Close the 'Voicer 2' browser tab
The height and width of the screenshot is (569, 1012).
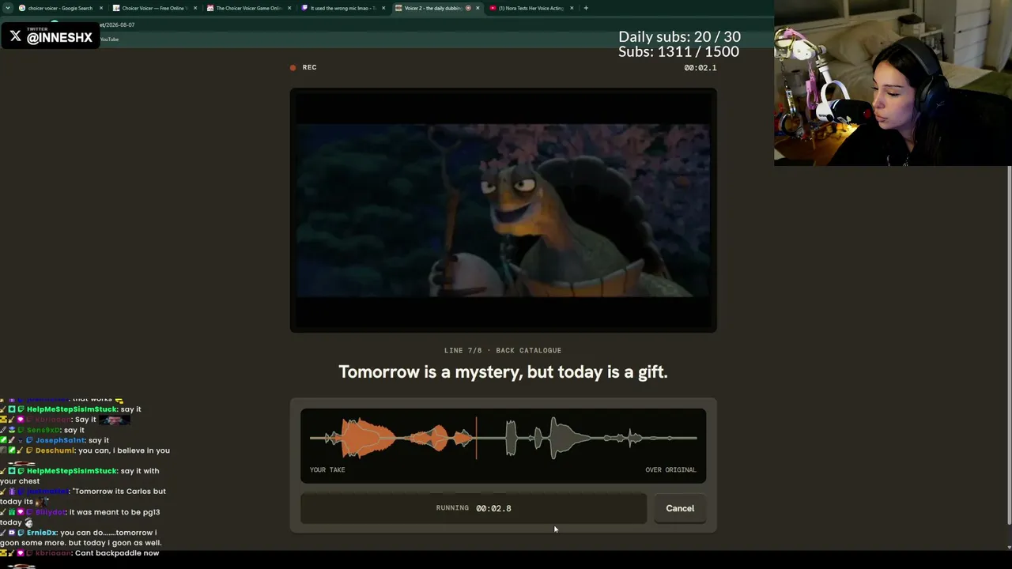pyautogui.click(x=478, y=8)
